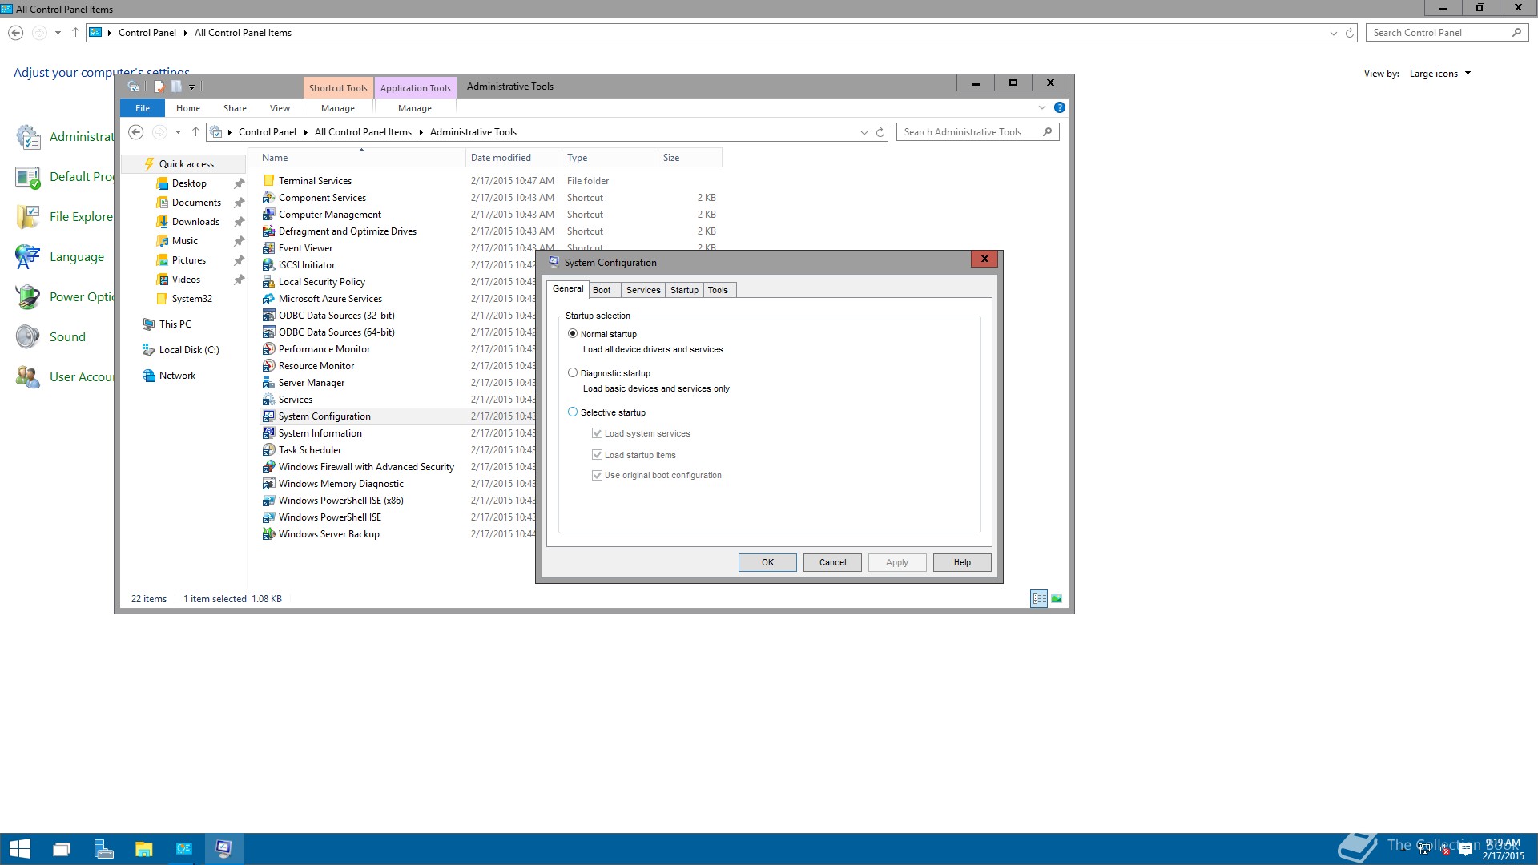This screenshot has height=865, width=1538.
Task: Select the iSCSI Initiator icon
Action: click(269, 265)
